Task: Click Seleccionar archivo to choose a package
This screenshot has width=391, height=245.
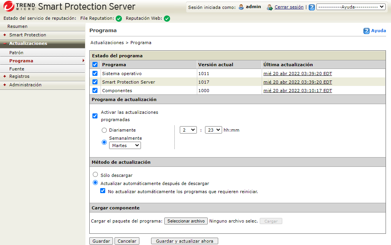Action: click(186, 221)
